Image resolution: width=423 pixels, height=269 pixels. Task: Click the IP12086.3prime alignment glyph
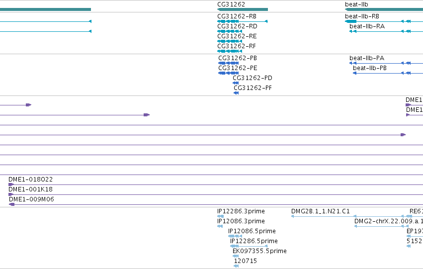(x=220, y=226)
